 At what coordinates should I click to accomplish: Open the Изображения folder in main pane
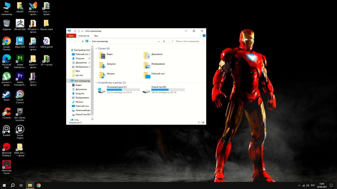point(154,65)
